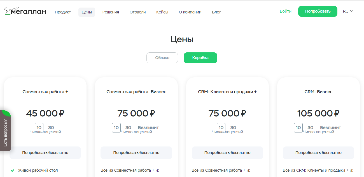The image size is (364, 177).
Task: Open the Решения menu
Action: coord(111,12)
